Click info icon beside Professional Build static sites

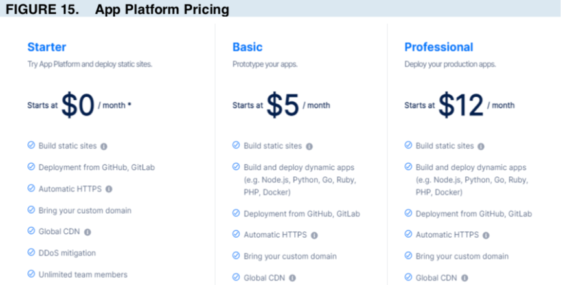481,146
